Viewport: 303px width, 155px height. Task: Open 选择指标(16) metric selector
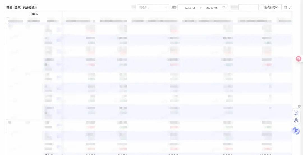(x=271, y=8)
